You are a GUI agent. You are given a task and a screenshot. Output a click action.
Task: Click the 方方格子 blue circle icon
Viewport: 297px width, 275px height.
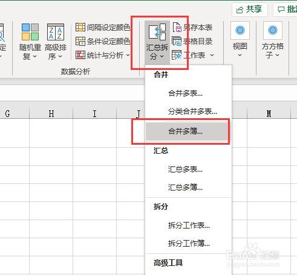273,30
